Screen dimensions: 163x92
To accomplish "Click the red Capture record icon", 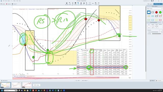I will [x=7, y=4].
